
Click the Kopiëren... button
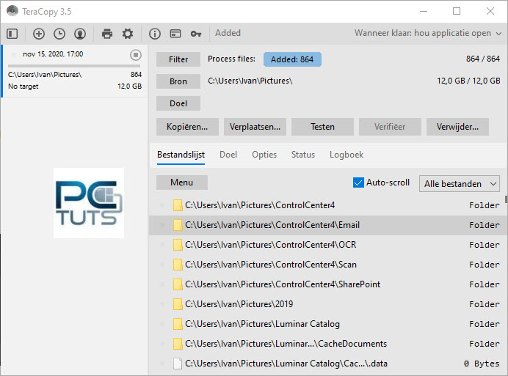coord(187,127)
